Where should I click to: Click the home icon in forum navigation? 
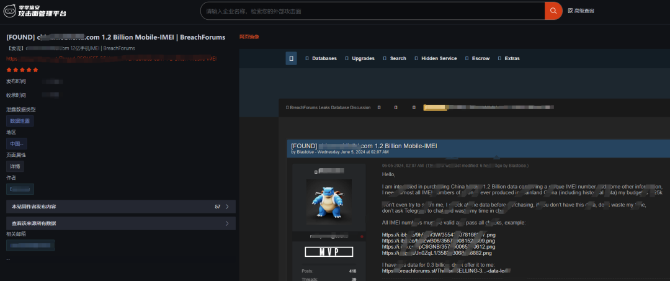291,58
